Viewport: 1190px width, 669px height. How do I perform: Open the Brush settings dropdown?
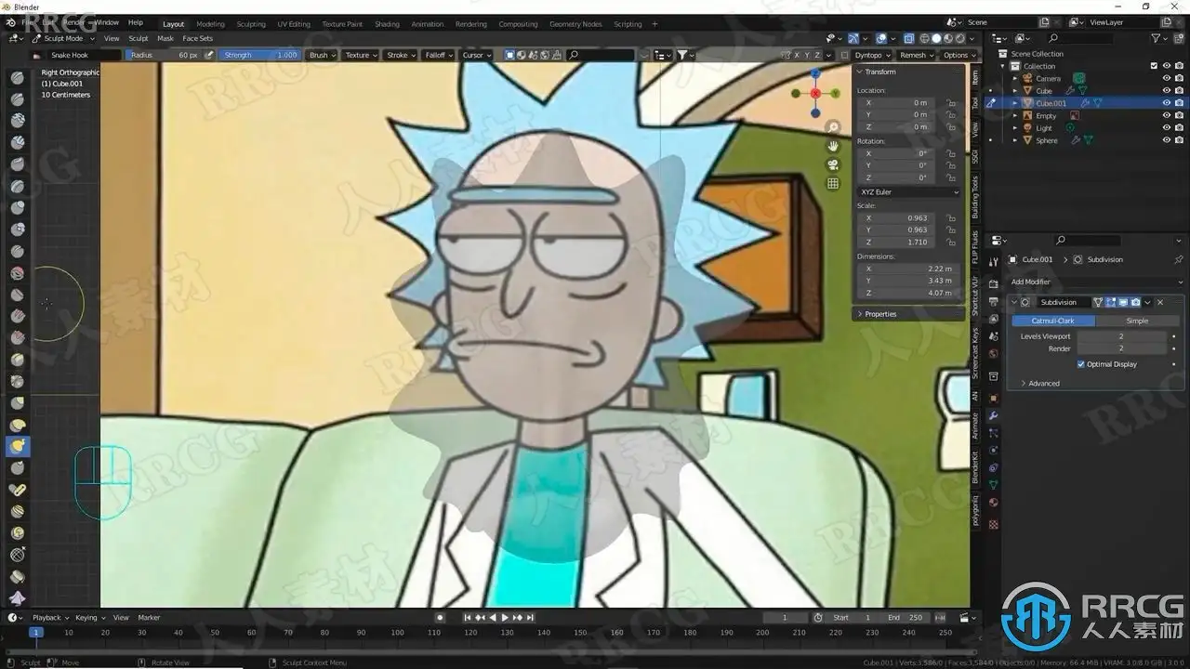click(x=321, y=55)
